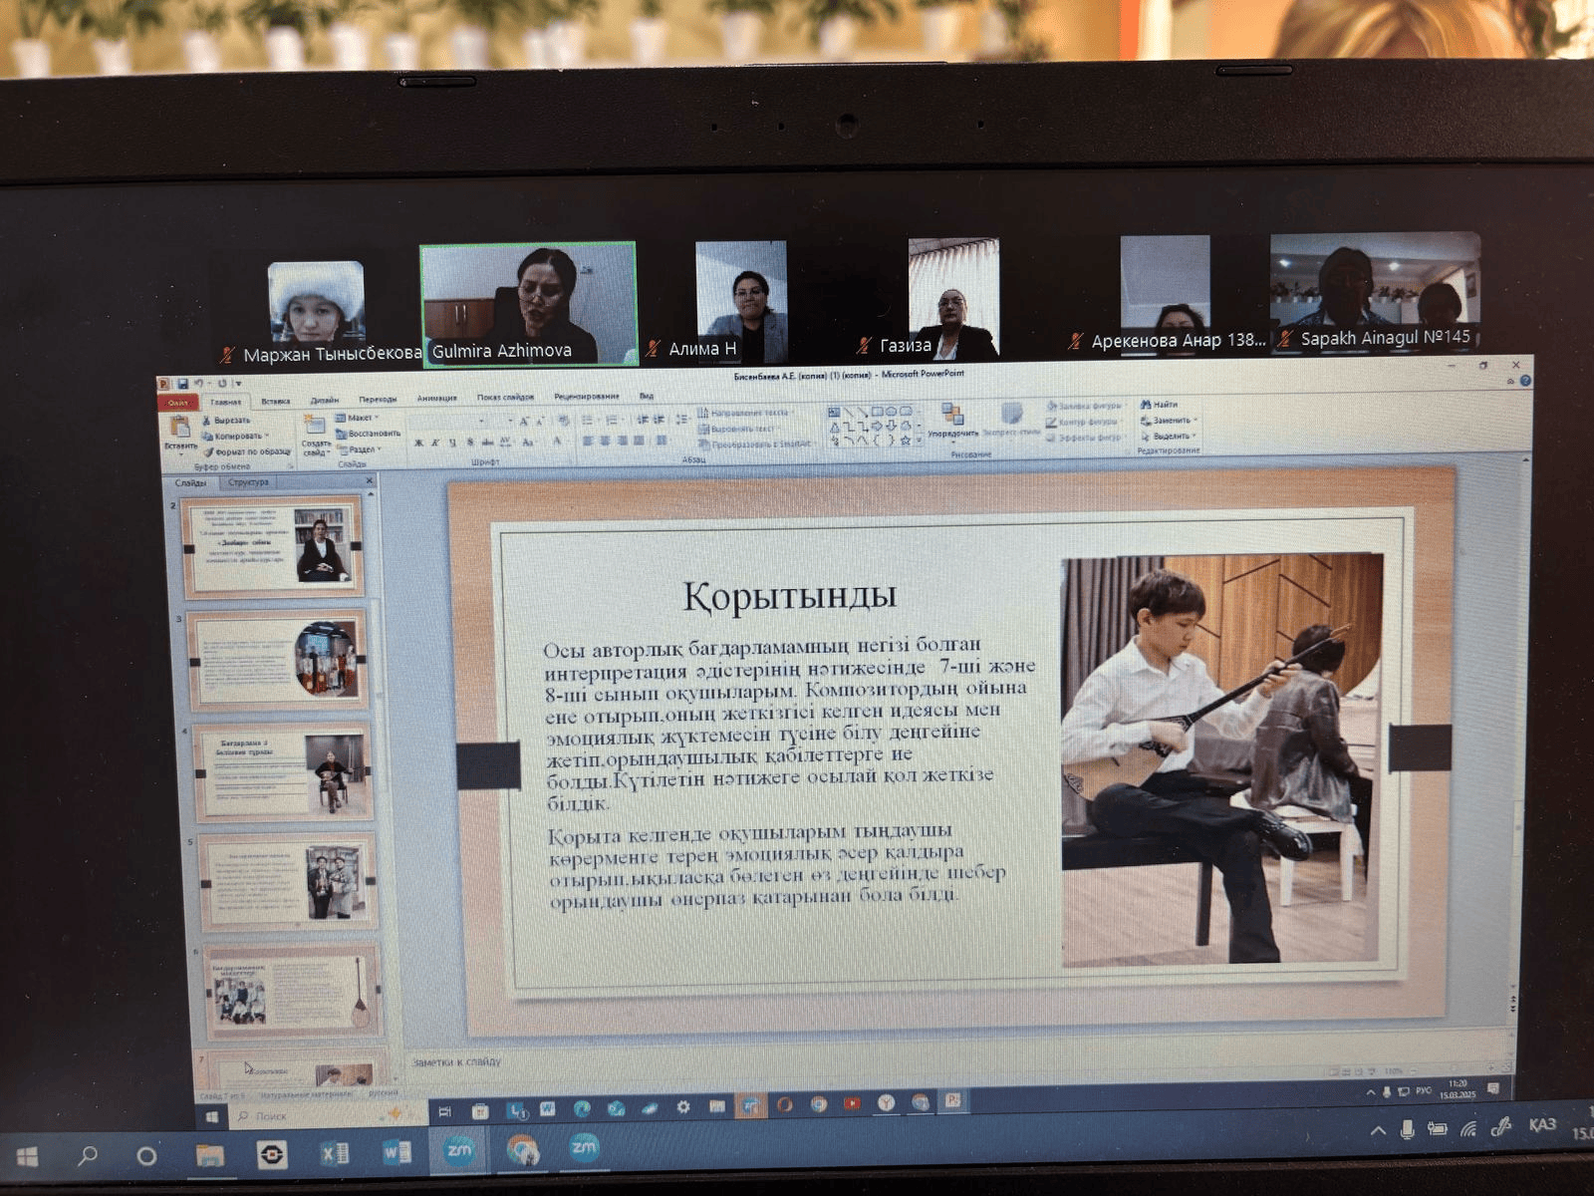Toggle italic К formatting

[435, 443]
